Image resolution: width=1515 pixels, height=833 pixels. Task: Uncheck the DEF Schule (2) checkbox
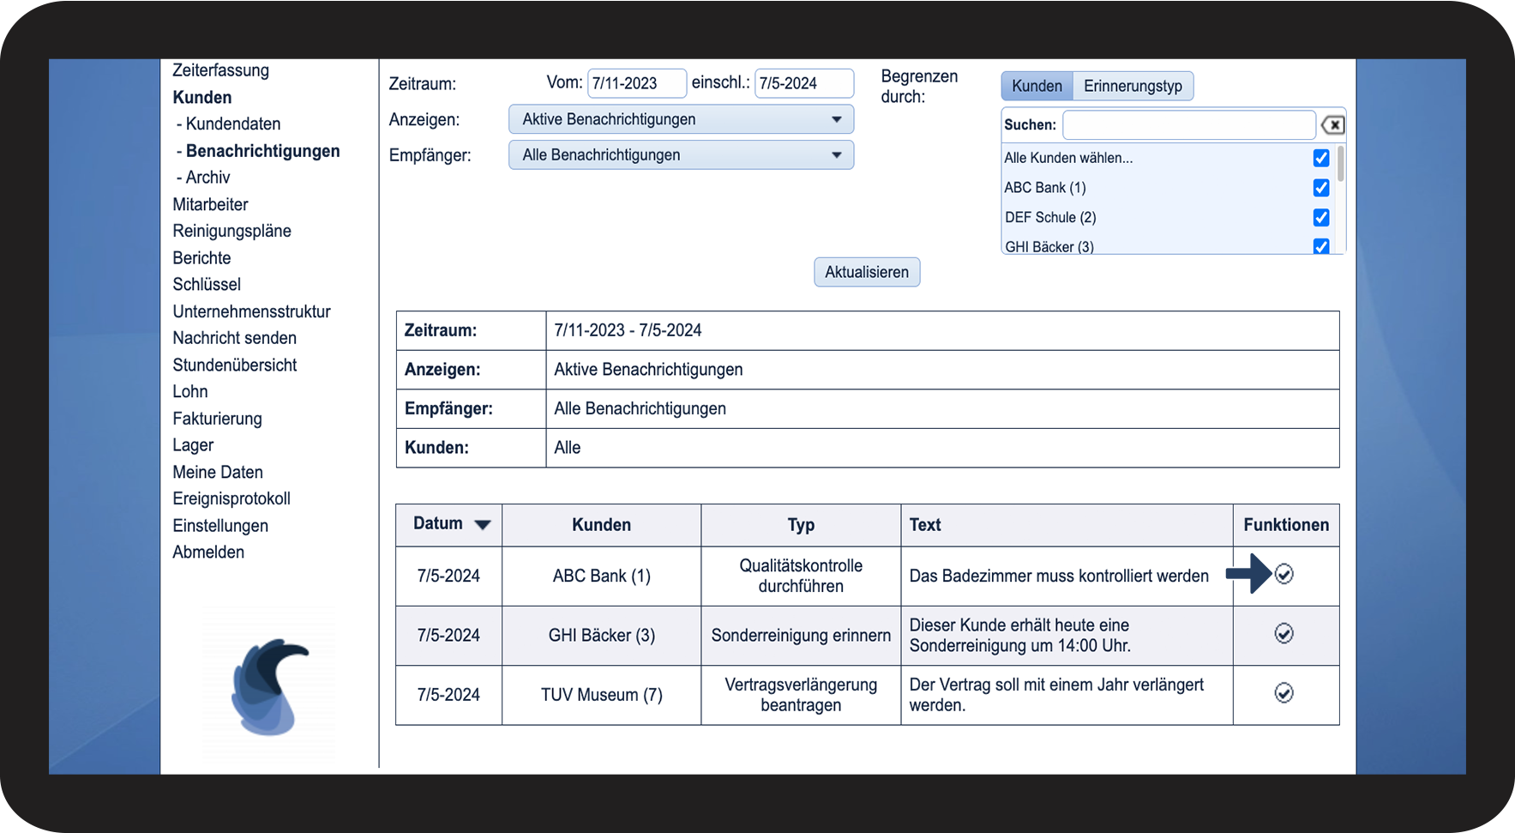point(1321,218)
